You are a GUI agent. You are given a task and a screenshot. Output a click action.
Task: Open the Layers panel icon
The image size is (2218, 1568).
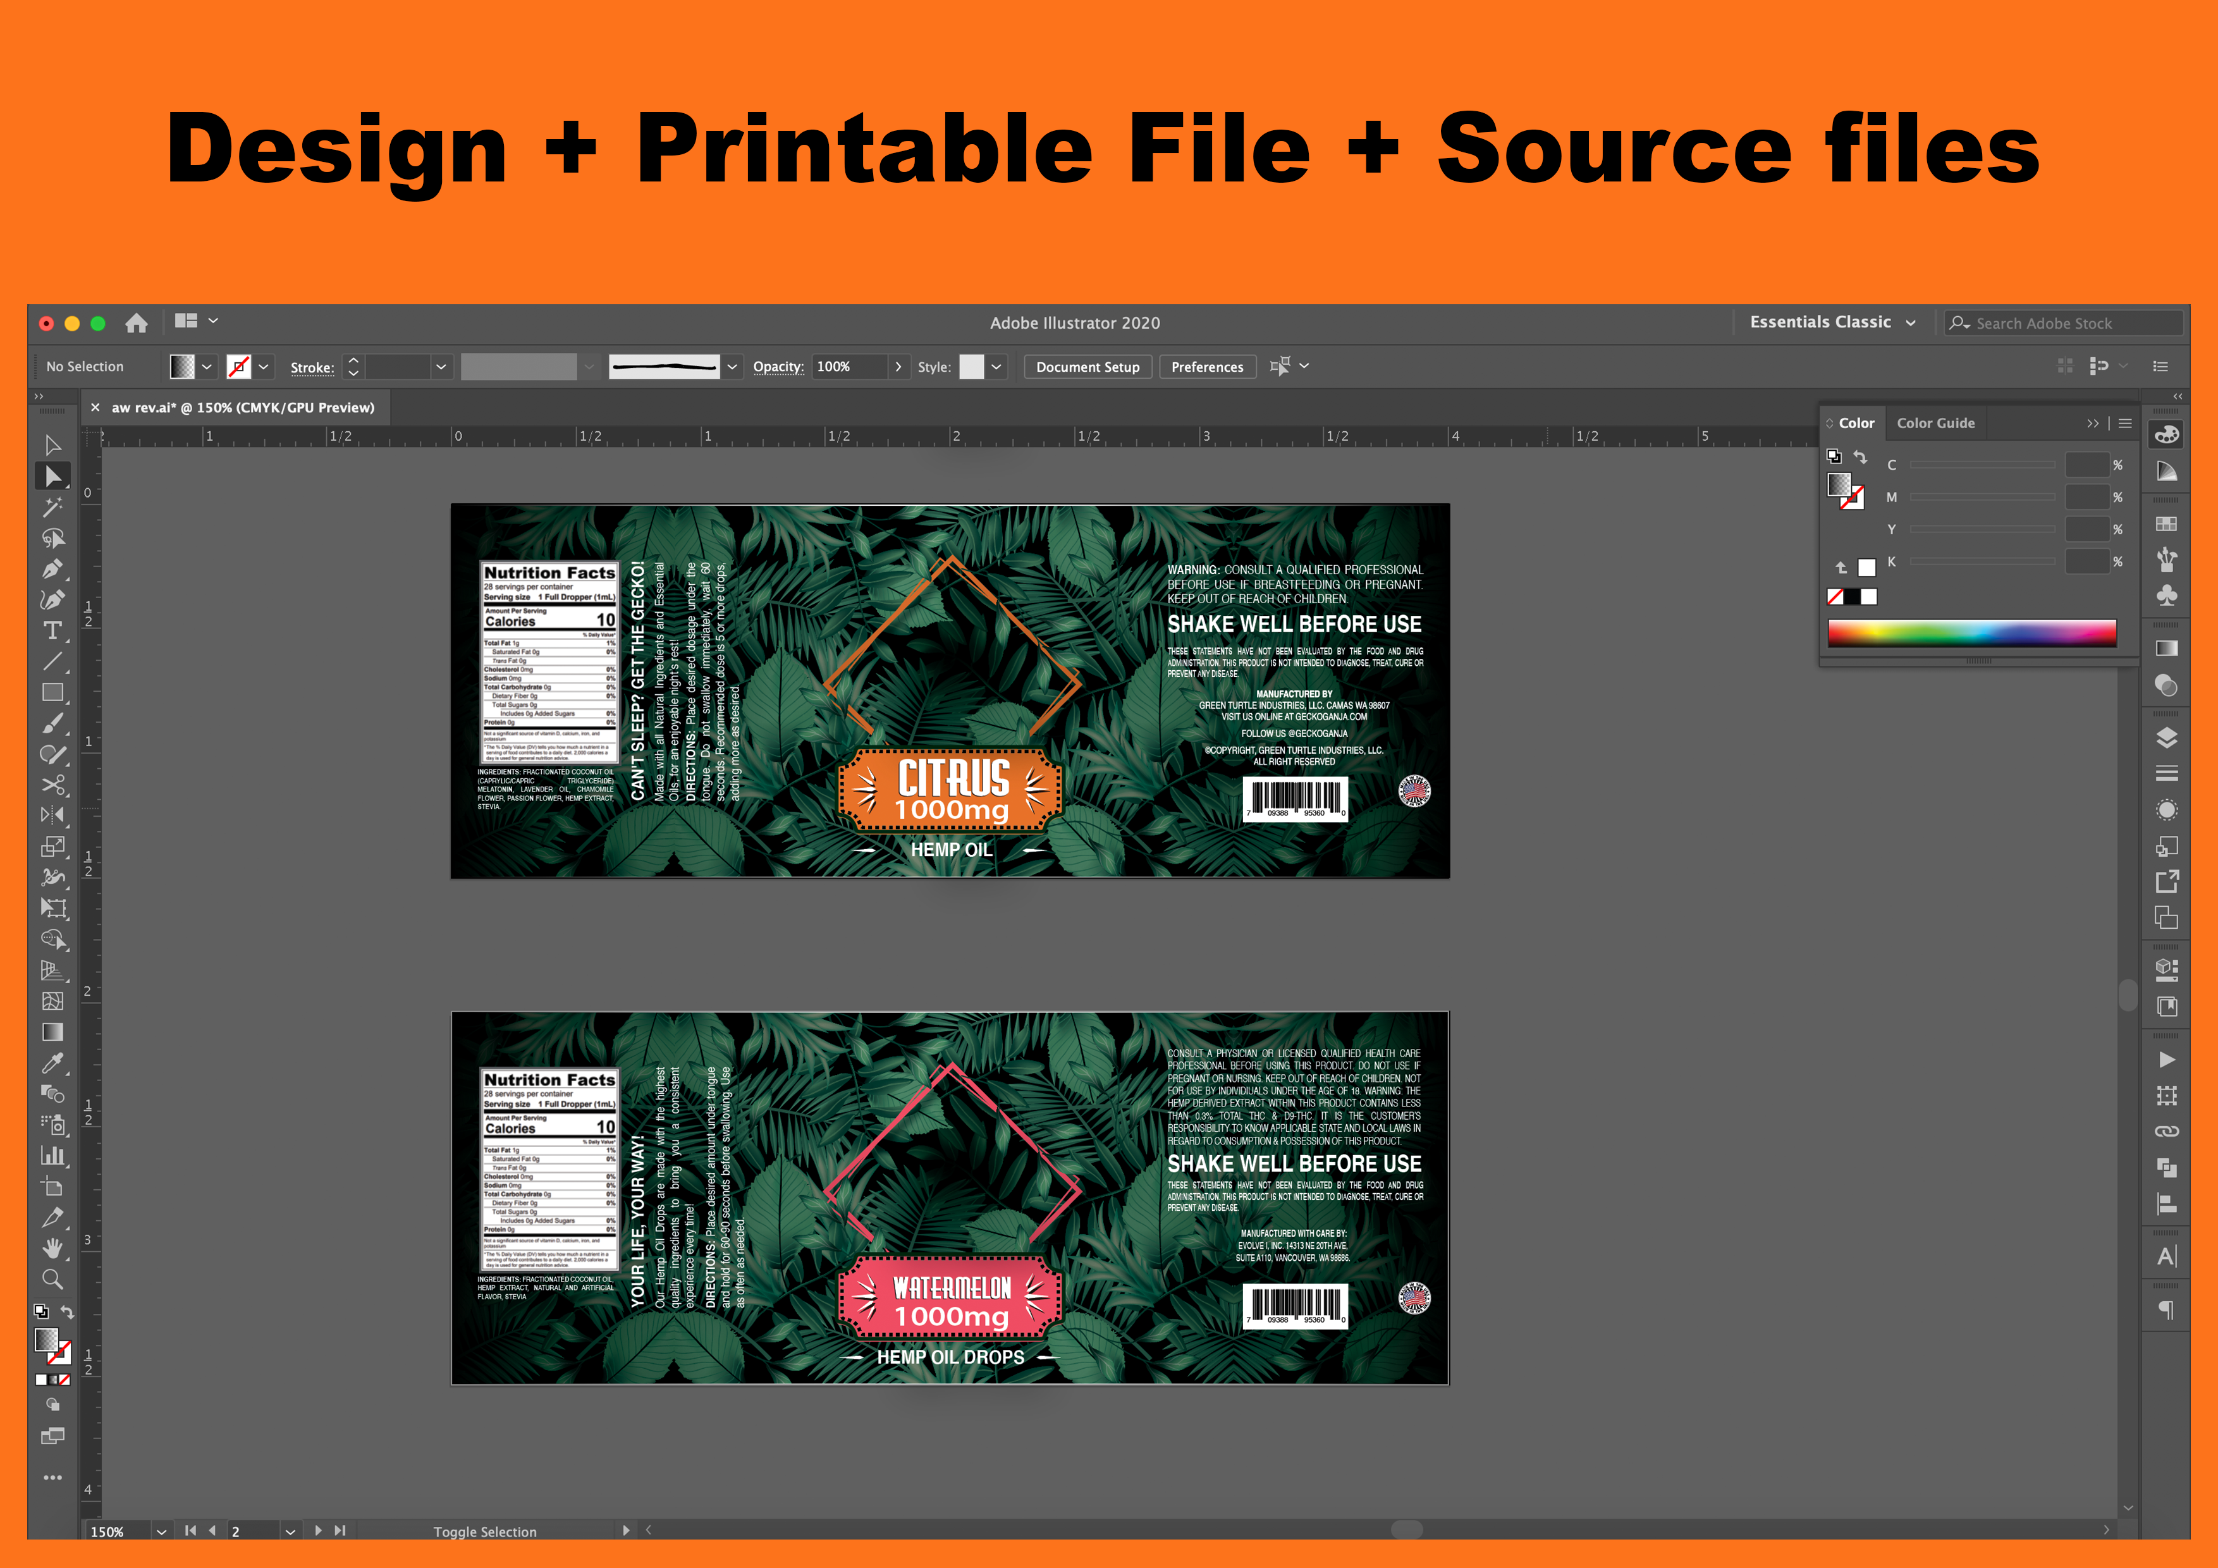[x=2167, y=738]
